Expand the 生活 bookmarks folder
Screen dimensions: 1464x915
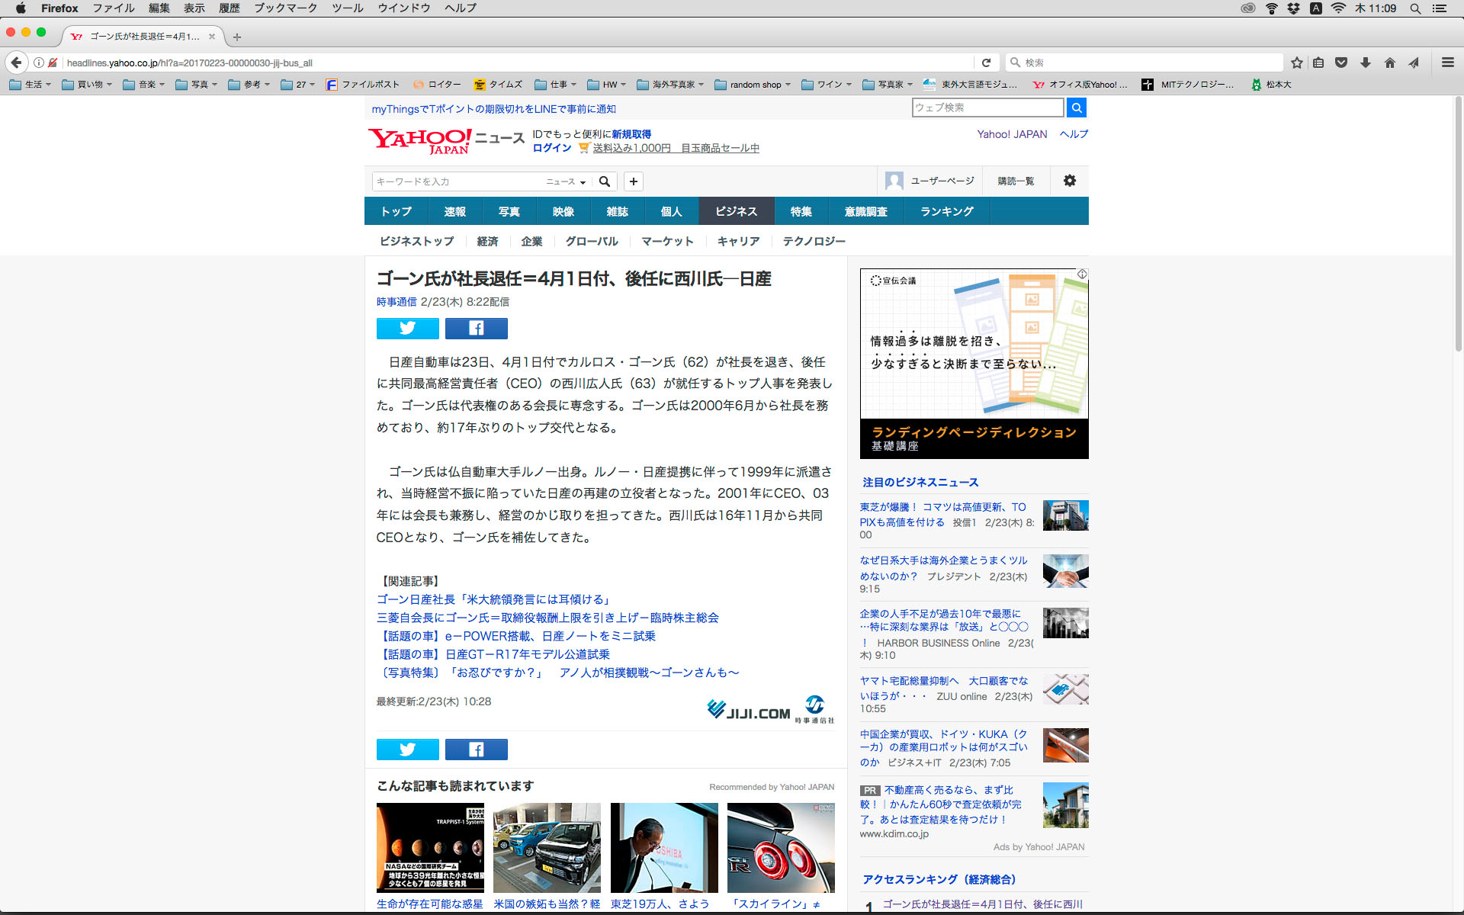[x=30, y=85]
